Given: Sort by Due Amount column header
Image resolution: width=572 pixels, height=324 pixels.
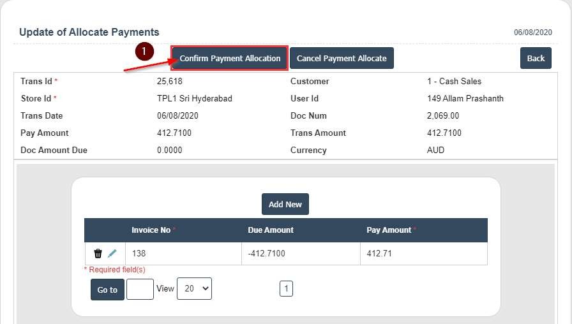Looking at the screenshot, I should tap(271, 230).
